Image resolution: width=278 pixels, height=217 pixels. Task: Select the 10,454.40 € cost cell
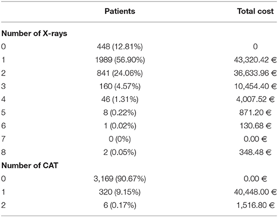click(x=255, y=86)
